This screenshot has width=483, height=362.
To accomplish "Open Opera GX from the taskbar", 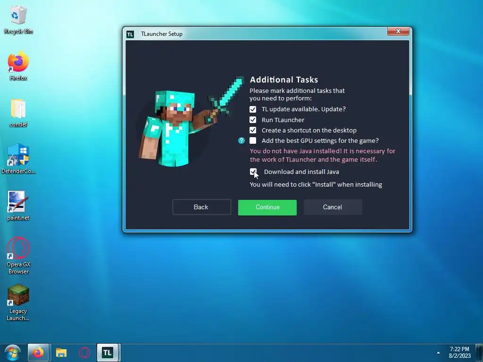I will [x=84, y=353].
